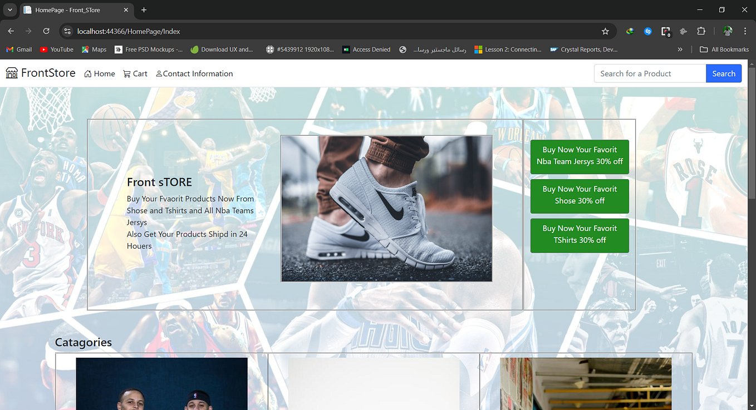The width and height of the screenshot is (756, 410).
Task: Bookmark this page with the star icon
Action: [605, 31]
